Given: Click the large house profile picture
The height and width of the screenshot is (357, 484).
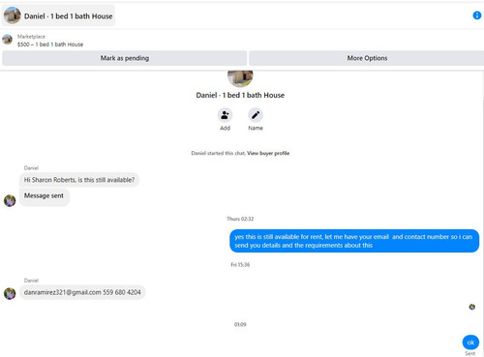Looking at the screenshot, I should coord(240,78).
